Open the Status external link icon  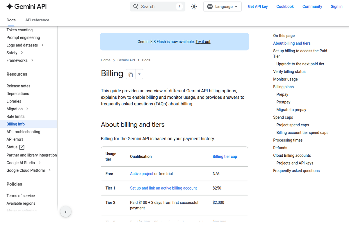tap(22, 147)
